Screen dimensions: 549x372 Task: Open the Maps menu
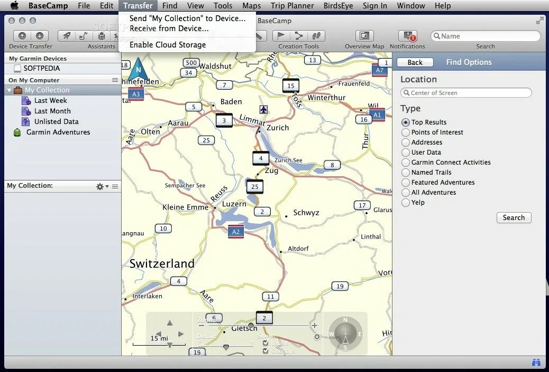click(251, 6)
